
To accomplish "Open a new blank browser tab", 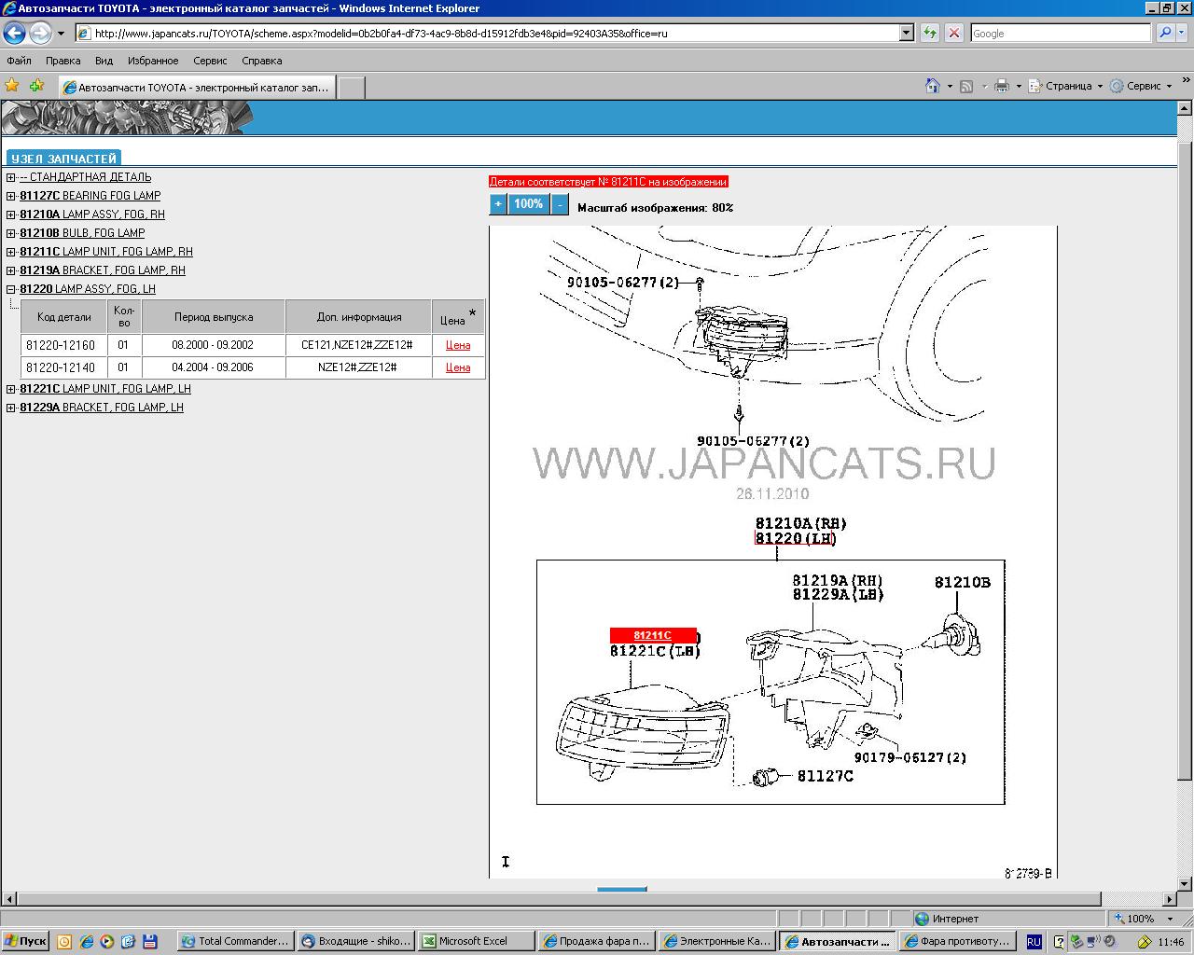I will tap(350, 88).
